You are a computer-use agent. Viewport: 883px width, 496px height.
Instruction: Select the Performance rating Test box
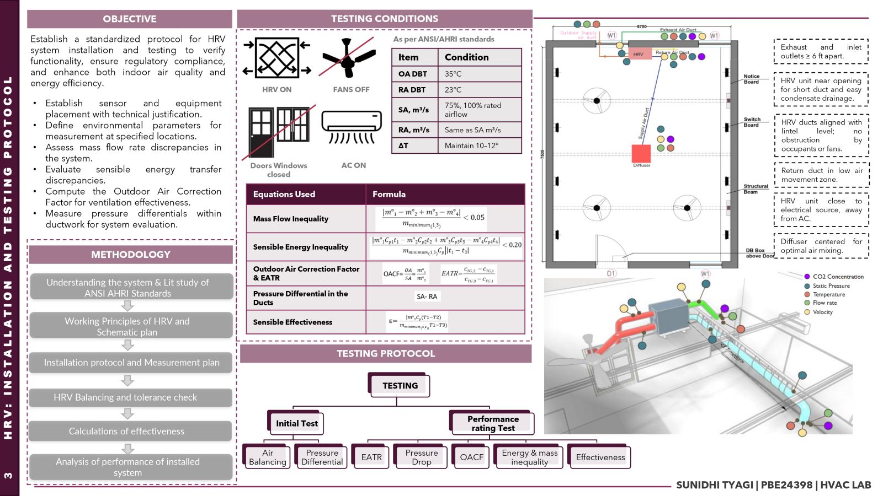(493, 423)
